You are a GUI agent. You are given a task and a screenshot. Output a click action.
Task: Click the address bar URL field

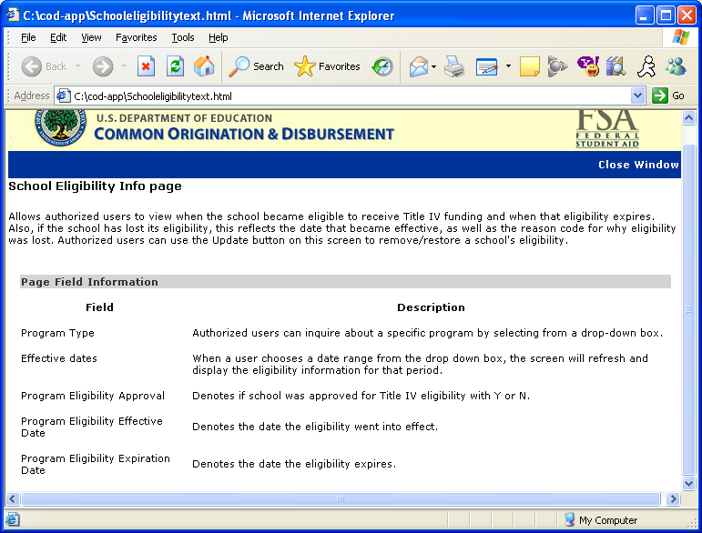346,96
